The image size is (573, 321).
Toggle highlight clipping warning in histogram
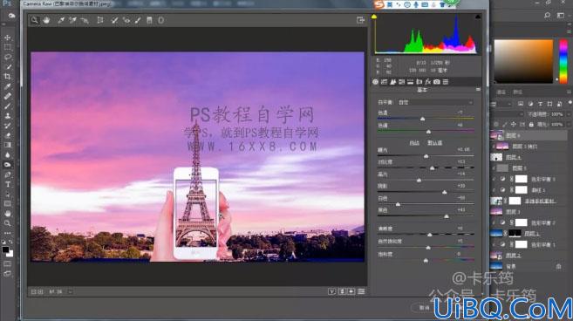pyautogui.click(x=478, y=17)
